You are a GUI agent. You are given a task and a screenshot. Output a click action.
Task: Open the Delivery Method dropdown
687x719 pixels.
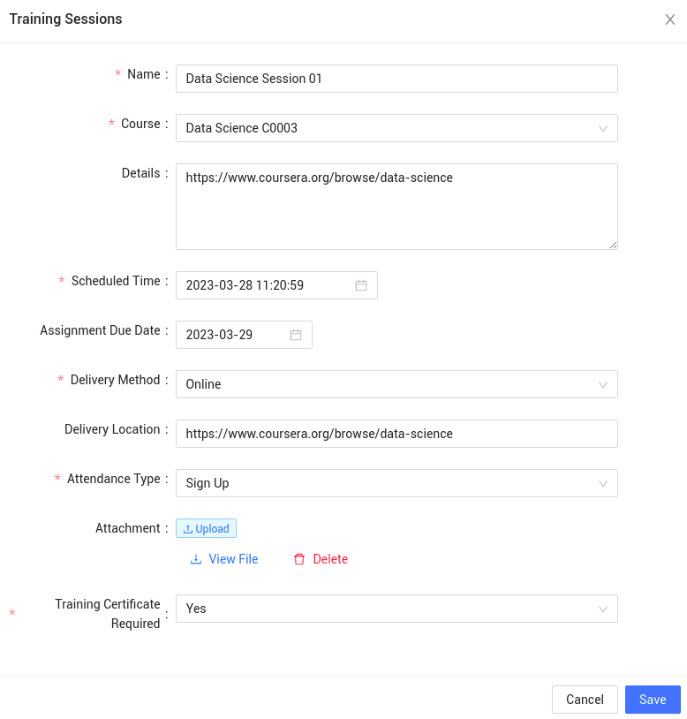click(396, 384)
